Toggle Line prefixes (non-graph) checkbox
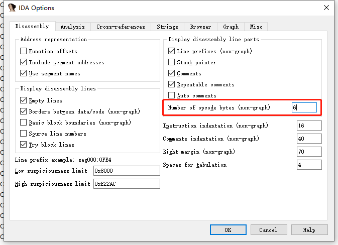 (x=171, y=51)
